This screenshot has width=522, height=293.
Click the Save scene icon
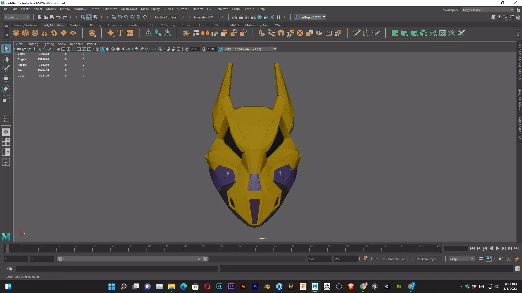[52, 17]
